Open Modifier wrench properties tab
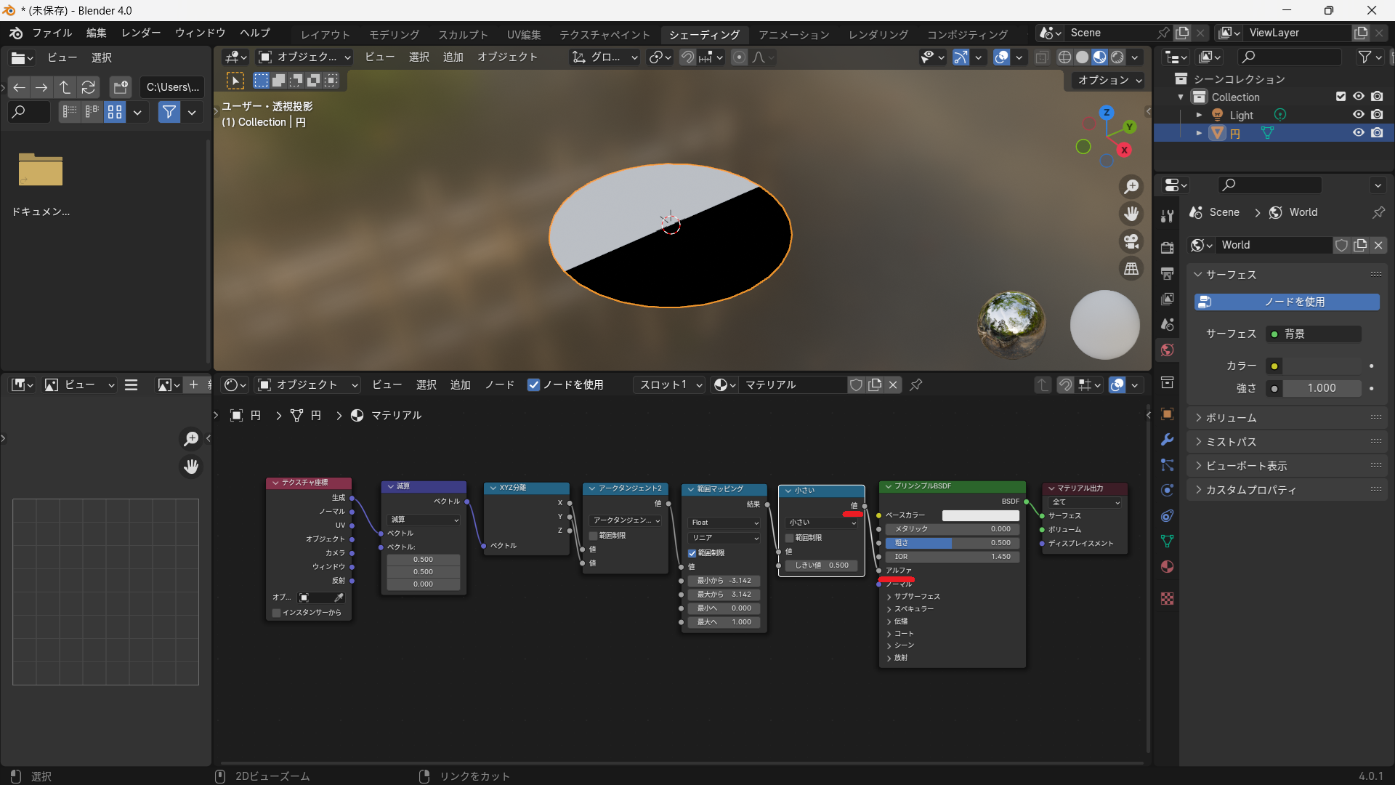Screen dimensions: 1395x785 coord(1167,440)
